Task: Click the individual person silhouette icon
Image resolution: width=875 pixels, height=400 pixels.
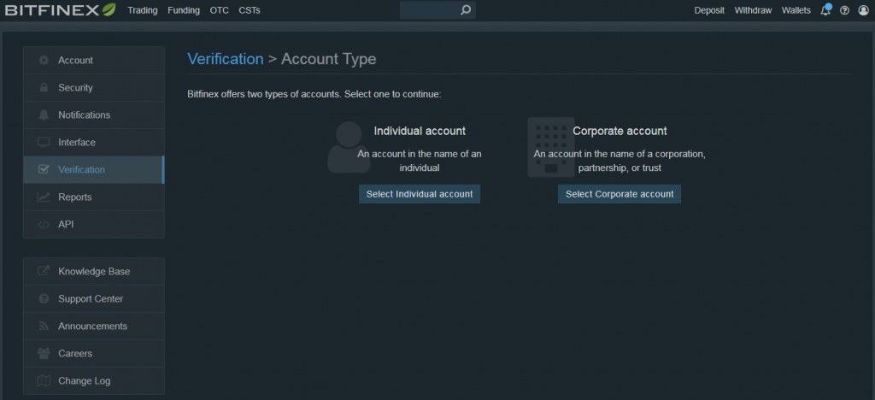Action: (x=349, y=147)
